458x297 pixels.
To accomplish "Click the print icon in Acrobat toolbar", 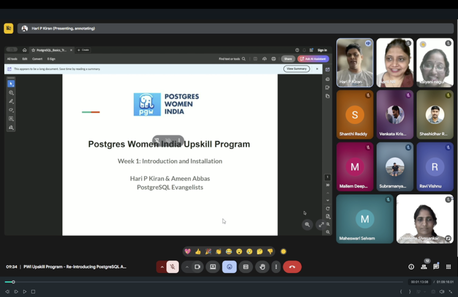I will (x=274, y=59).
